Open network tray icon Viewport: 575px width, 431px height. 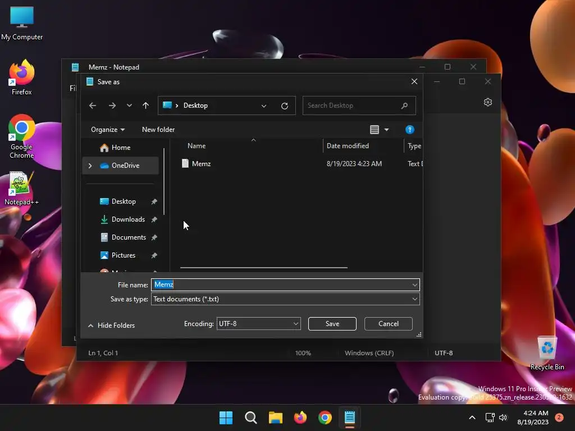(x=490, y=418)
